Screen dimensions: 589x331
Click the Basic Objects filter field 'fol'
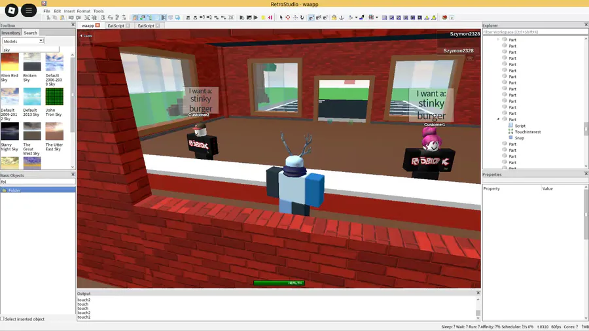tap(37, 182)
